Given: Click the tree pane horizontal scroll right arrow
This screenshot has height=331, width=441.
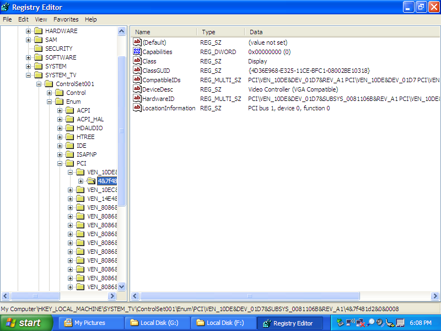Looking at the screenshot, I should click(112, 296).
